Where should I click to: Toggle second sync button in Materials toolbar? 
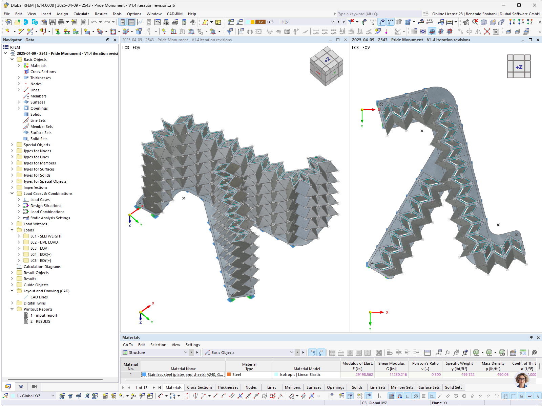click(x=321, y=353)
